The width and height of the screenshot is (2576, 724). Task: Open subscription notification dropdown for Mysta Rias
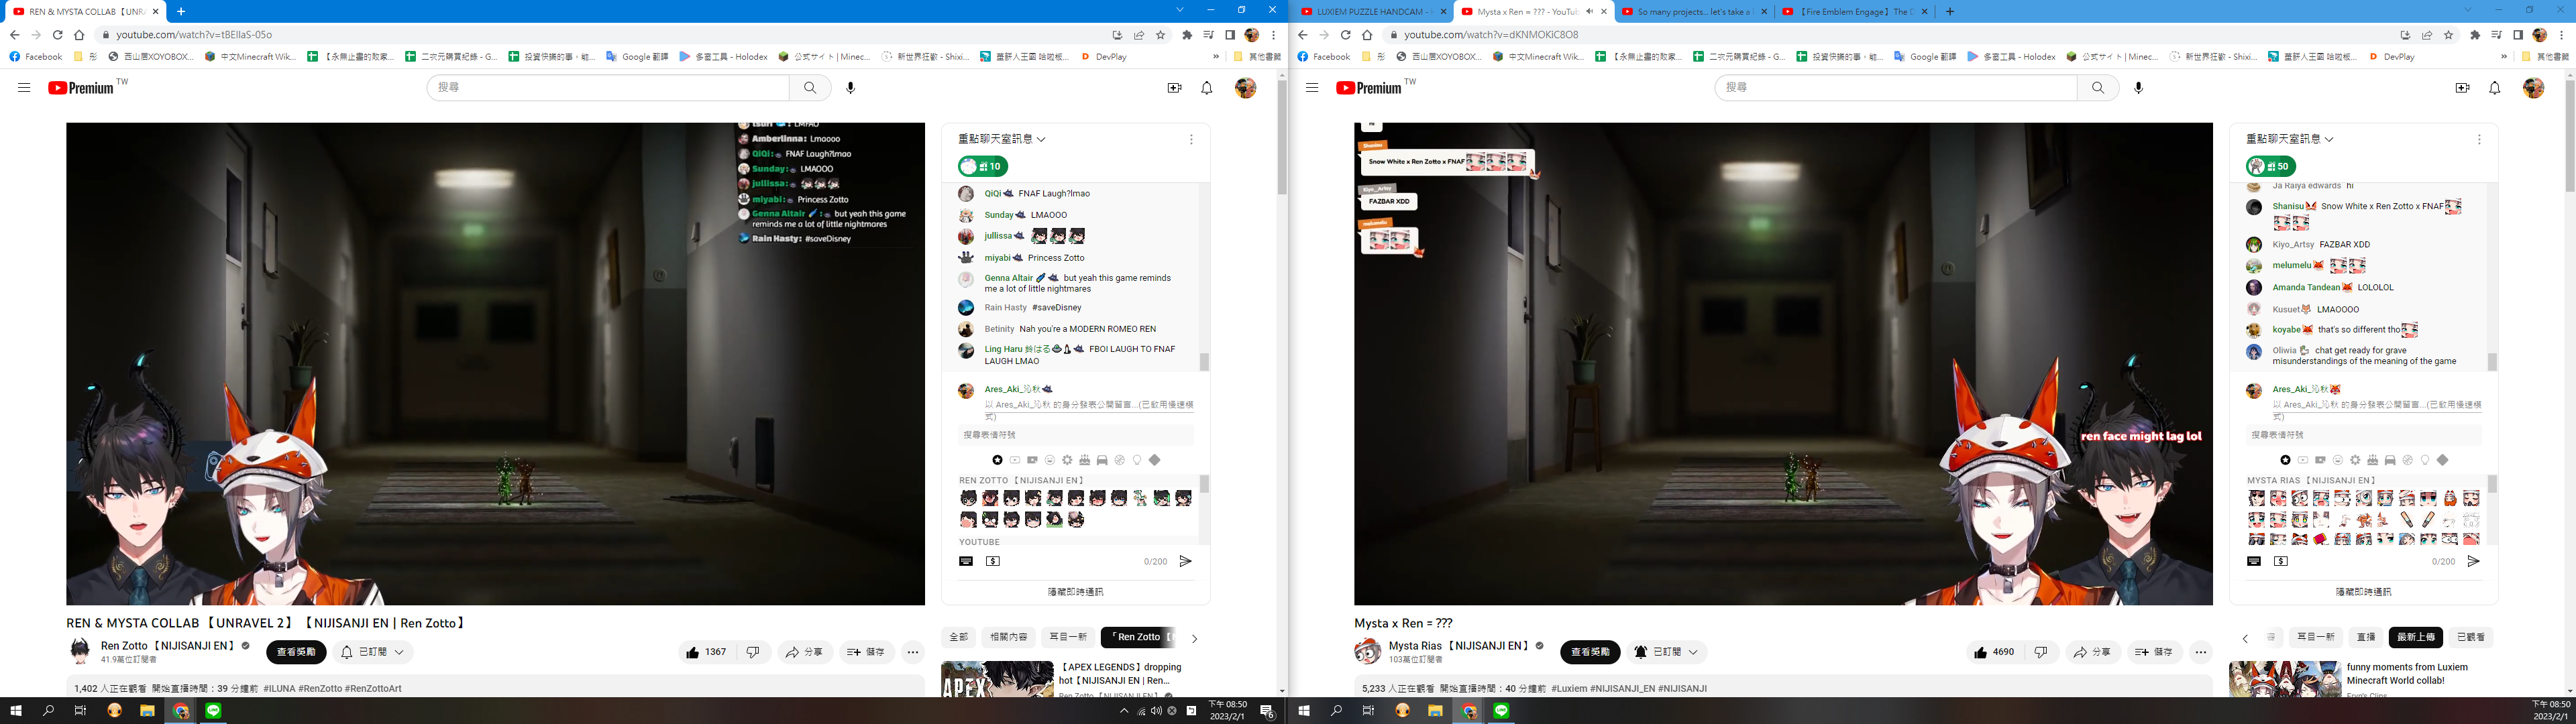coord(1666,652)
